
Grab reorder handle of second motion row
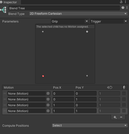click(5, 99)
